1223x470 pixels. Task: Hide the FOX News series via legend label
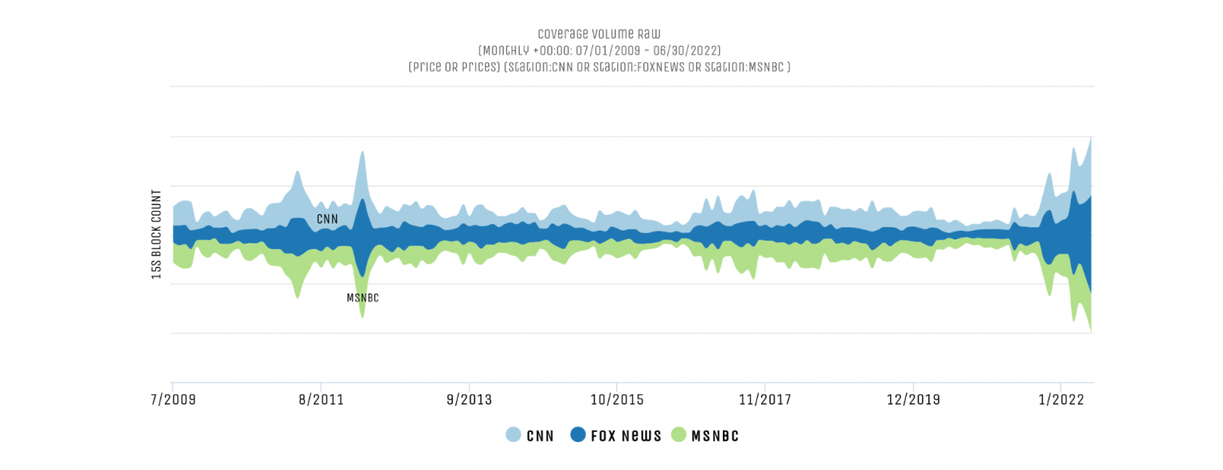626,436
